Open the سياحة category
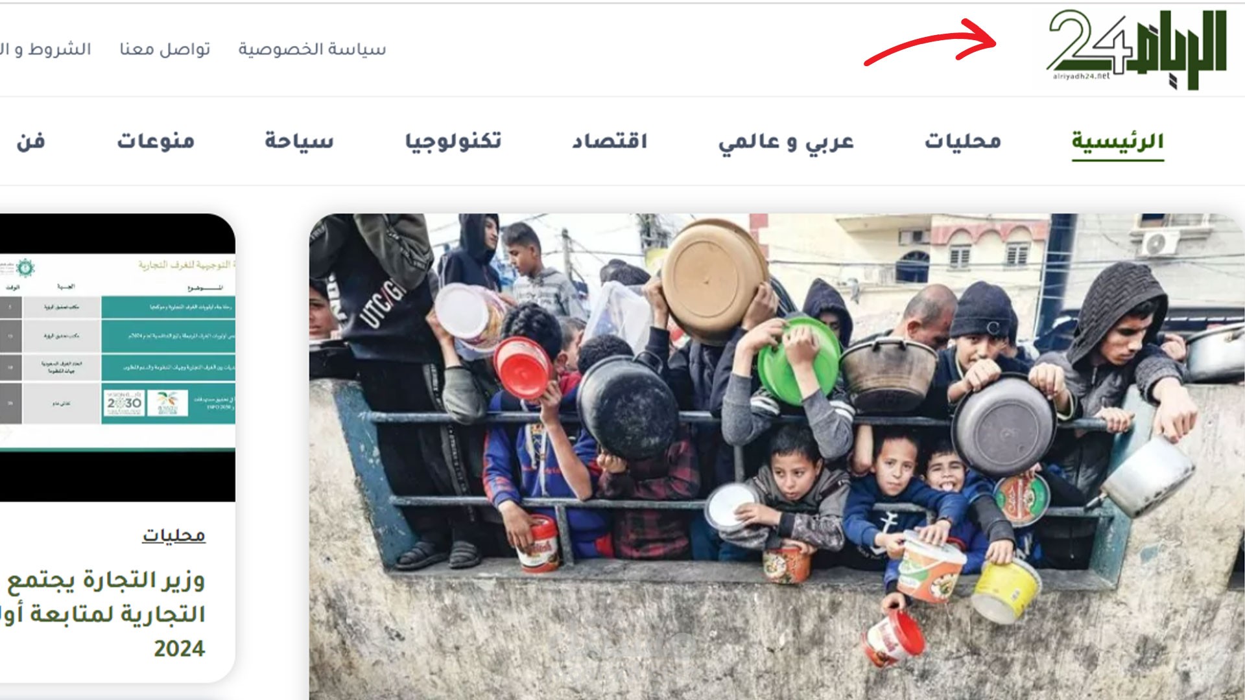The image size is (1245, 700). coord(299,141)
